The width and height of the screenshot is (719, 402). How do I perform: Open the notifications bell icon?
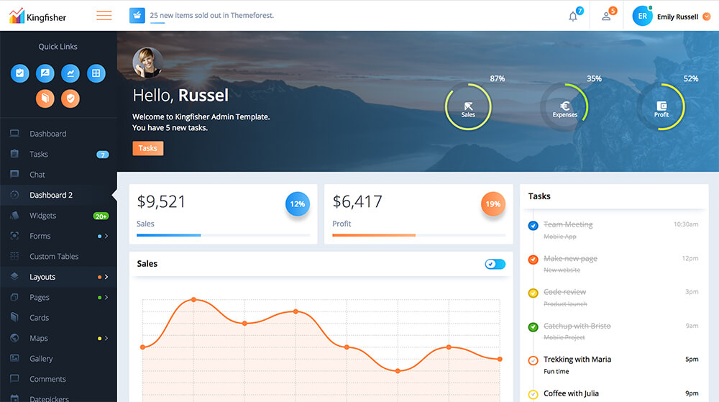click(573, 16)
